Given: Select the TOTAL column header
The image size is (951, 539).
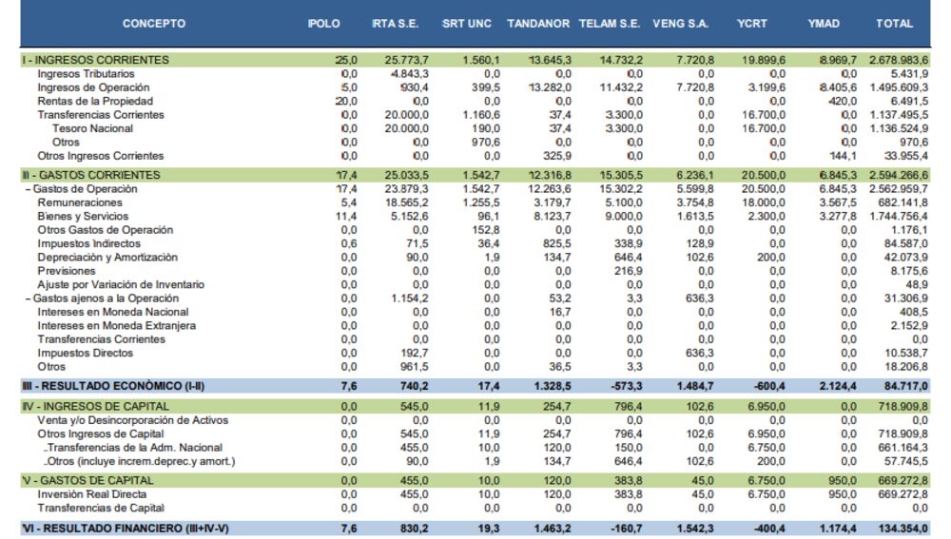Looking at the screenshot, I should 894,24.
